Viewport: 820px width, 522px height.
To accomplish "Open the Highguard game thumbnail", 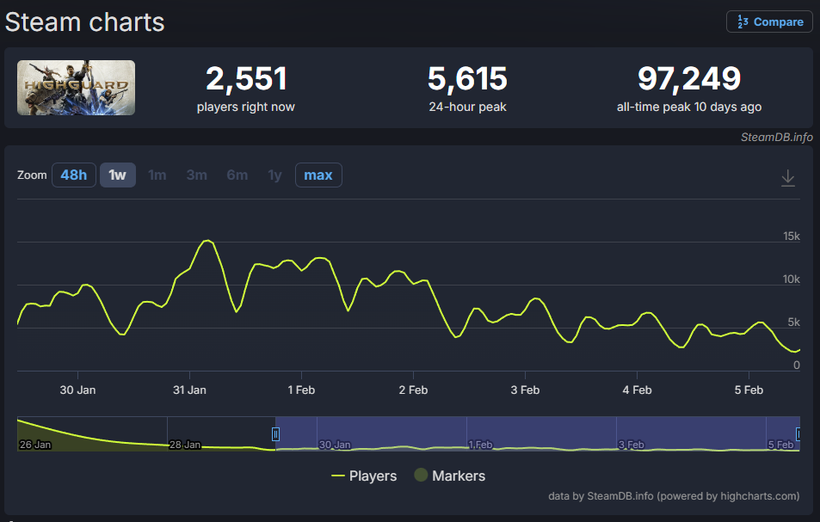I will [x=76, y=88].
